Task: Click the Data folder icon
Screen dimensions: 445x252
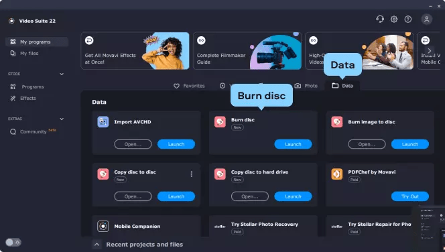Action: pos(335,85)
